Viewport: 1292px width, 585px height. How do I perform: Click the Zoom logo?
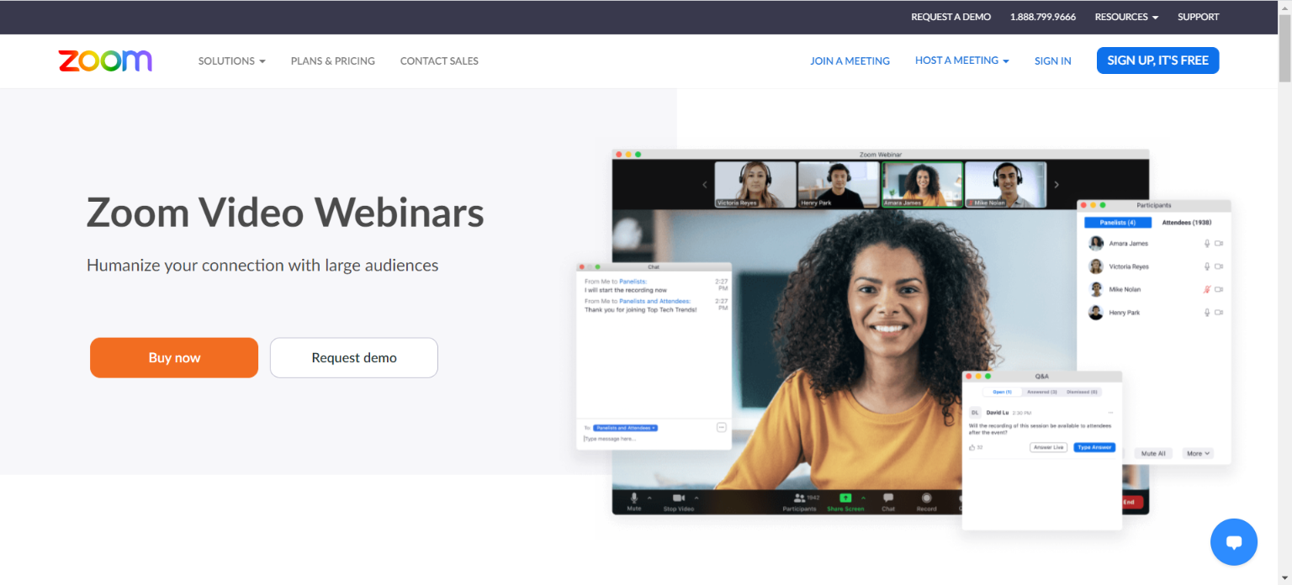[x=105, y=61]
